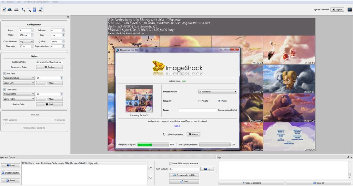353x186 pixels.
Task: Adjust the Gap spin box
Action: coord(58,35)
